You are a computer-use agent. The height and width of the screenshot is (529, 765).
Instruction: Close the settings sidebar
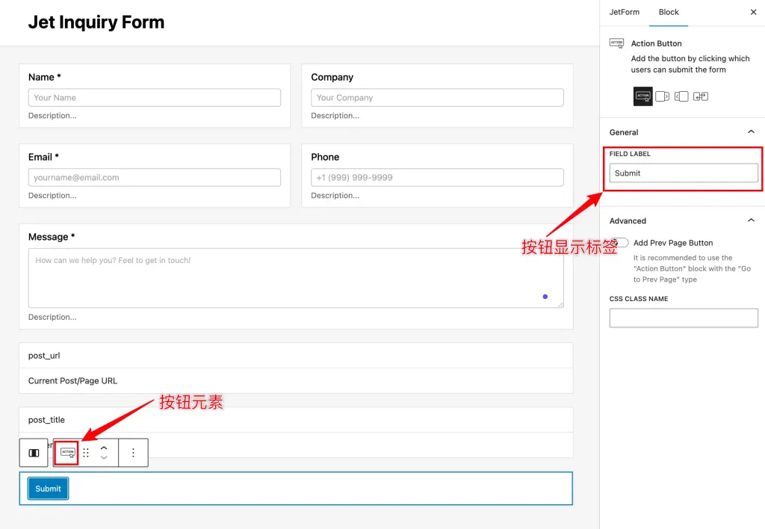tap(753, 12)
